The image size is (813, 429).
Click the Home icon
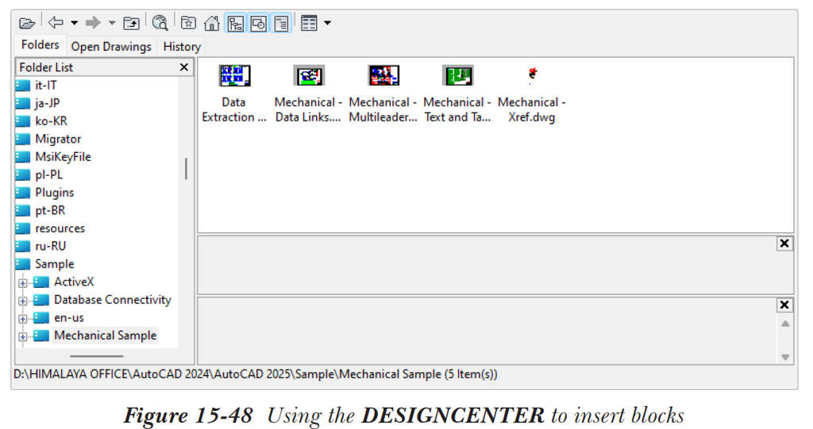click(211, 23)
